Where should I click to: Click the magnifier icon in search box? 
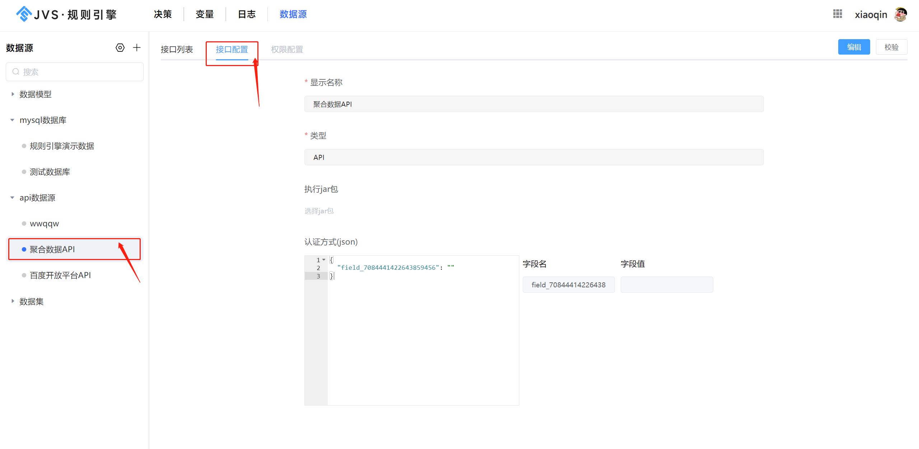[16, 71]
